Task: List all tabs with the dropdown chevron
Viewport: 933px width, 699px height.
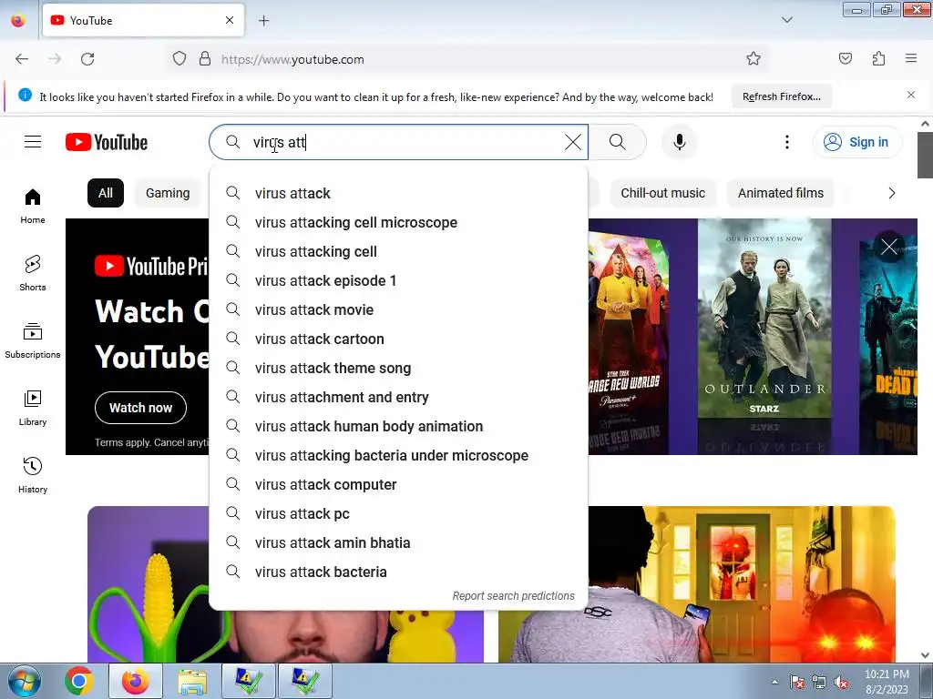Action: (x=786, y=20)
